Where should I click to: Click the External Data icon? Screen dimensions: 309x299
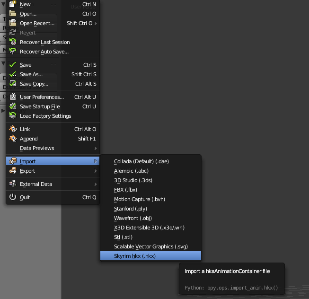[x=13, y=184]
